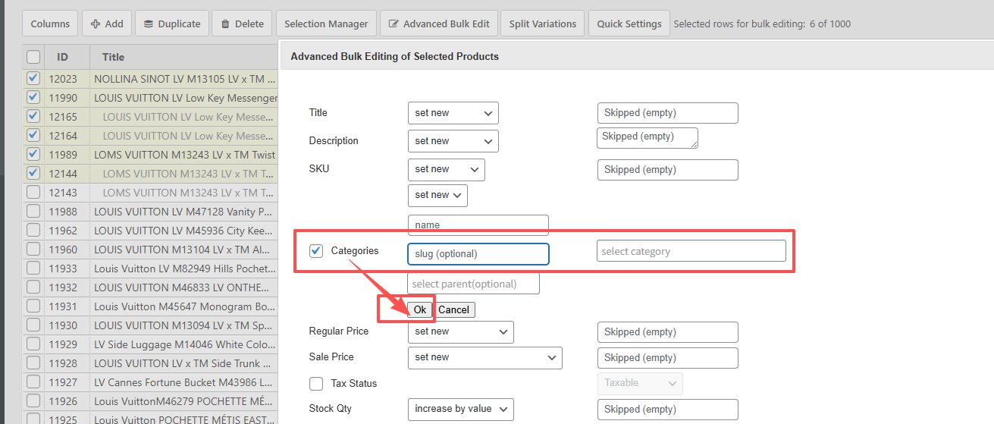The height and width of the screenshot is (424, 994).
Task: Open Stock Qty increase by value dropdown
Action: click(x=460, y=409)
